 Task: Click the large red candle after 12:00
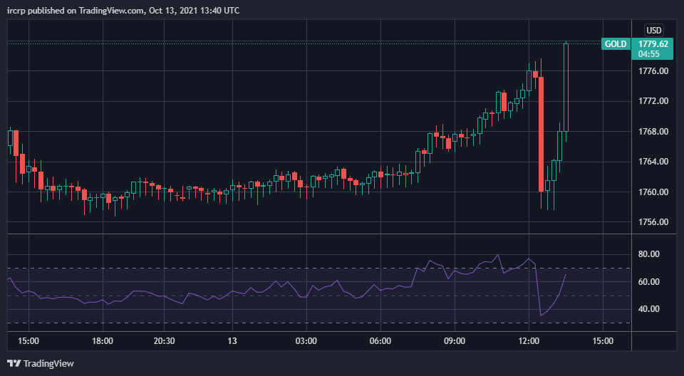tap(541, 134)
